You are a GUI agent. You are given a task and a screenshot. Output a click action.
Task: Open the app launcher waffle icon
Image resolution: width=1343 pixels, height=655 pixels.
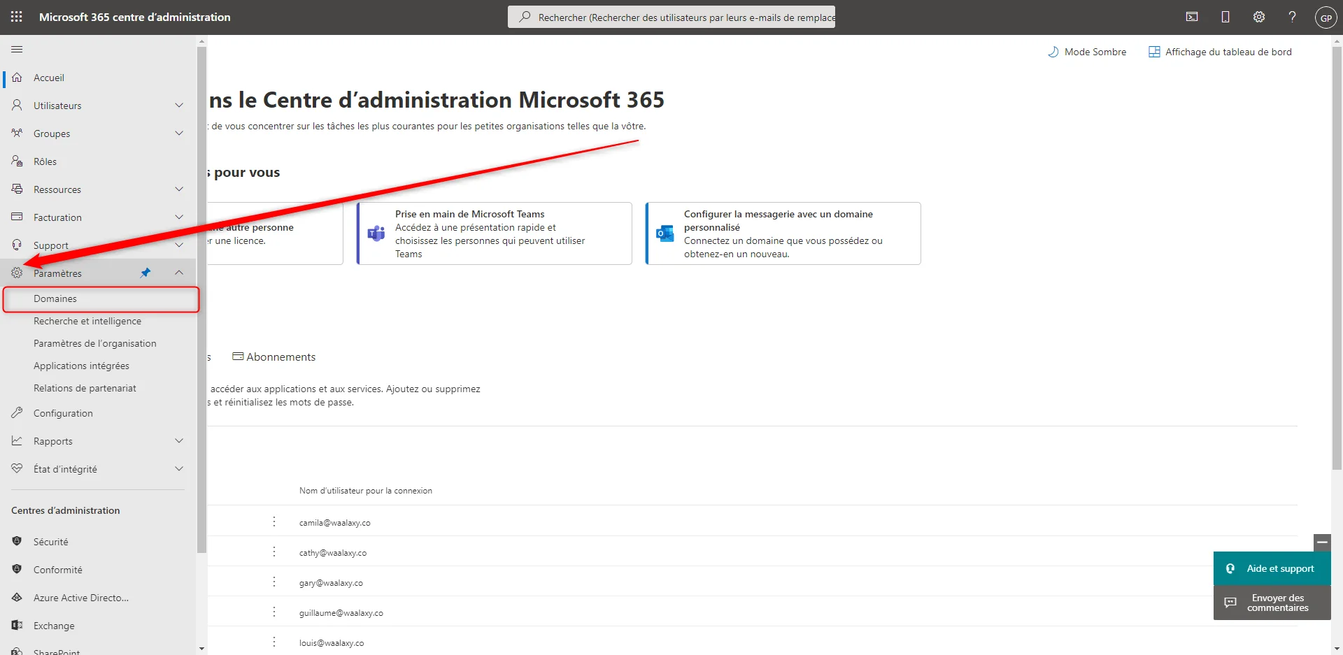(x=17, y=17)
